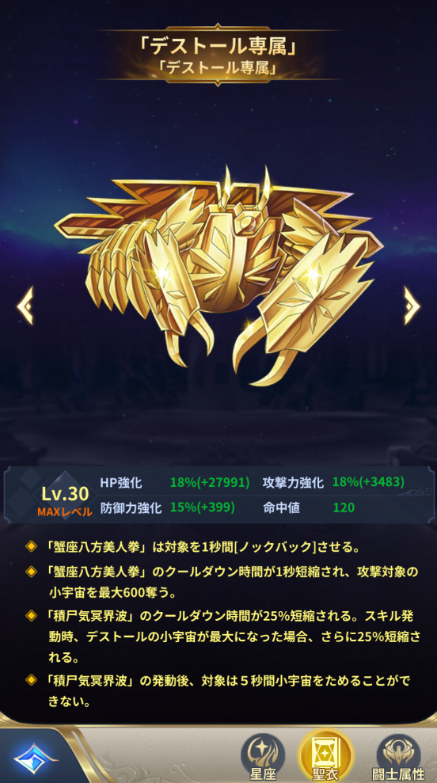The height and width of the screenshot is (783, 437).
Task: Select the 防御力強化 15%(+399) stat
Action: tap(167, 507)
